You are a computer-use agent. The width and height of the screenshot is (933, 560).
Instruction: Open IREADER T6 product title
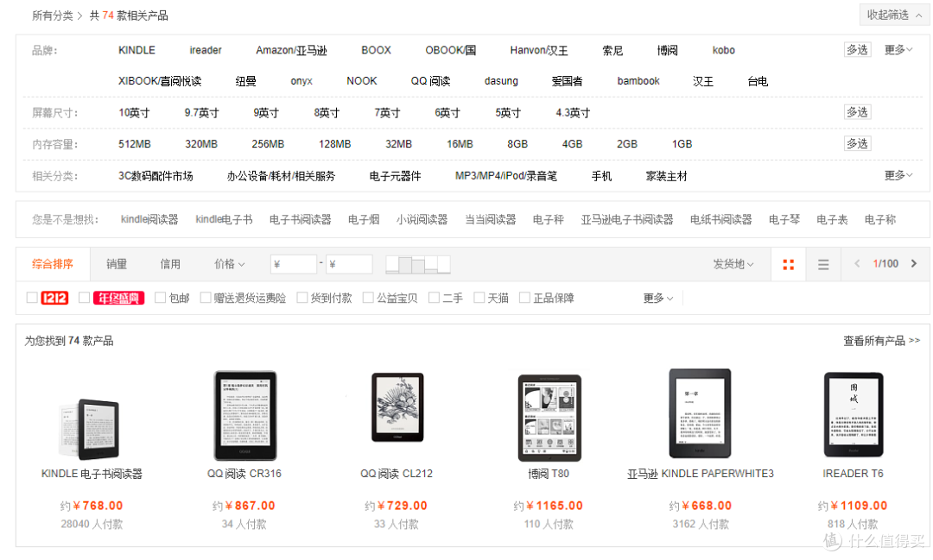click(854, 474)
